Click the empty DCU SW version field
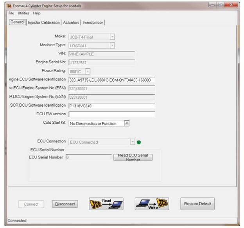The height and width of the screenshot is (228, 244). (112, 114)
